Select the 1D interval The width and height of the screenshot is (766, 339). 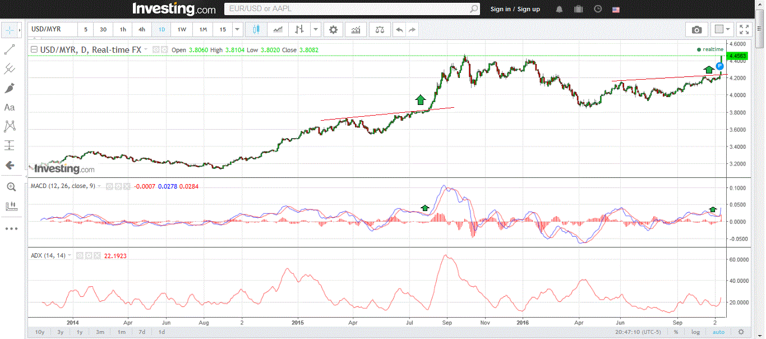pyautogui.click(x=161, y=30)
